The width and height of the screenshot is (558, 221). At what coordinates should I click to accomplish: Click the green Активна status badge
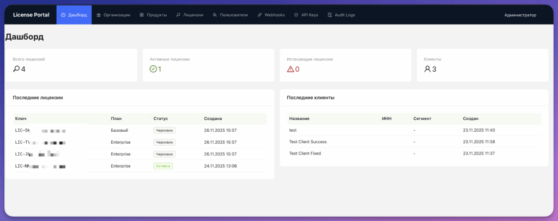163,166
